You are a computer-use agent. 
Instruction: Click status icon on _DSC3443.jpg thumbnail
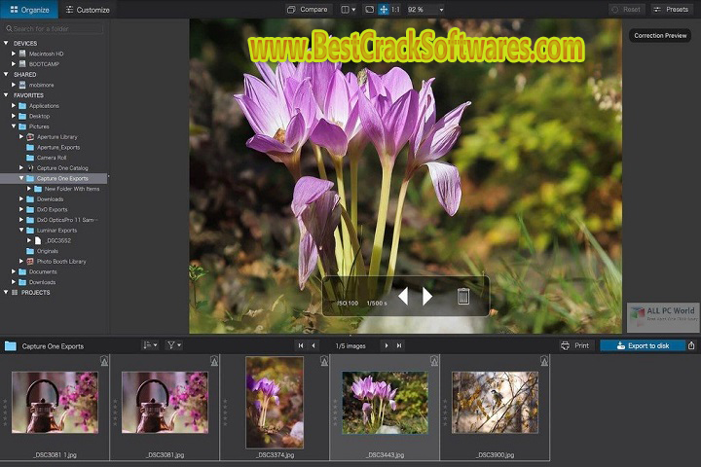(x=434, y=361)
